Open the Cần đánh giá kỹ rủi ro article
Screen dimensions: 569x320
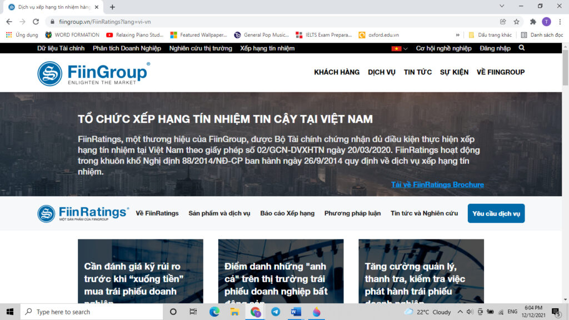click(x=141, y=271)
